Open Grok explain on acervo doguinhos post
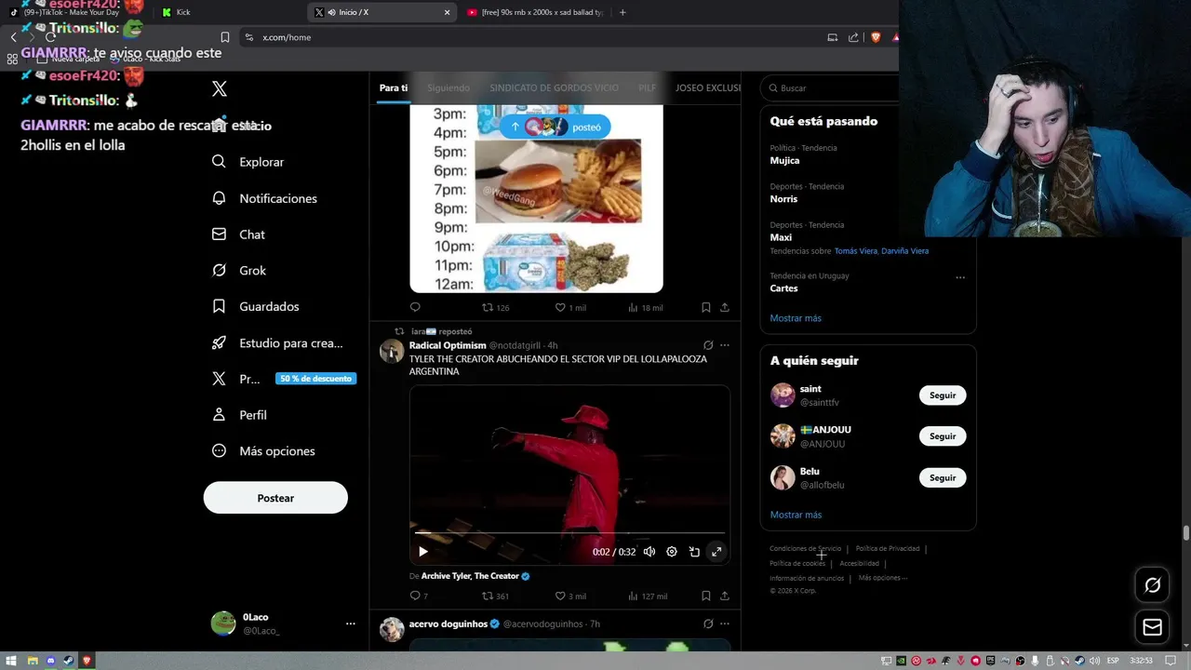 (x=708, y=623)
